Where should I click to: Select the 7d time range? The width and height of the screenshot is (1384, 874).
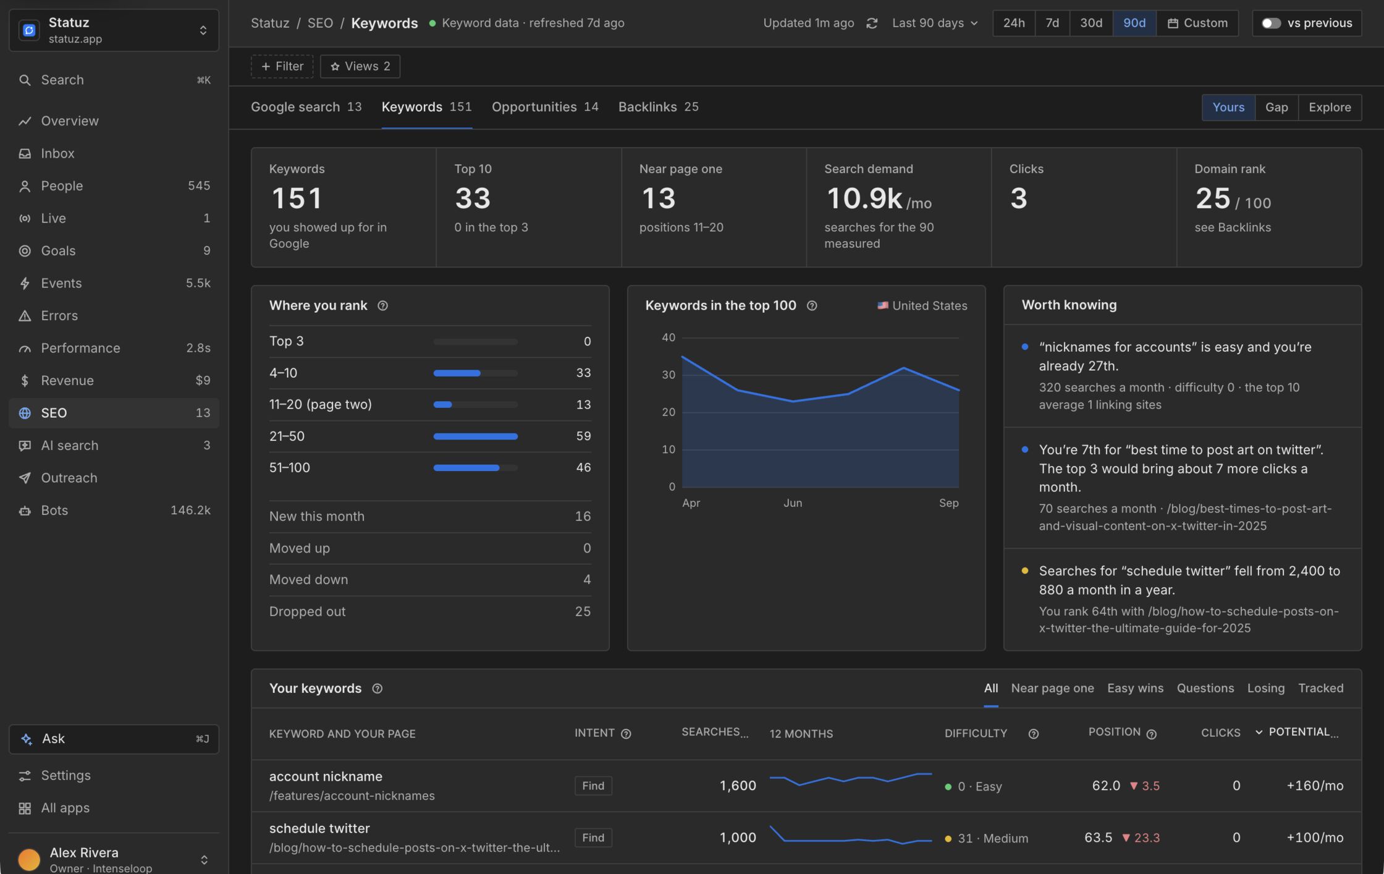(x=1052, y=23)
